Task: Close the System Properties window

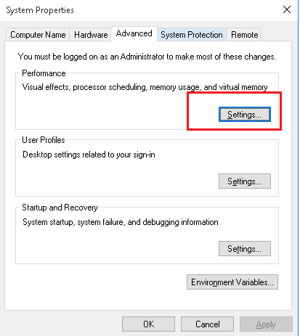Action: coord(287,10)
